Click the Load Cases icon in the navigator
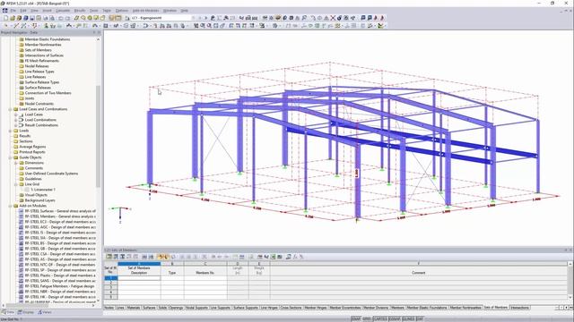The width and height of the screenshot is (574, 322). [22, 114]
